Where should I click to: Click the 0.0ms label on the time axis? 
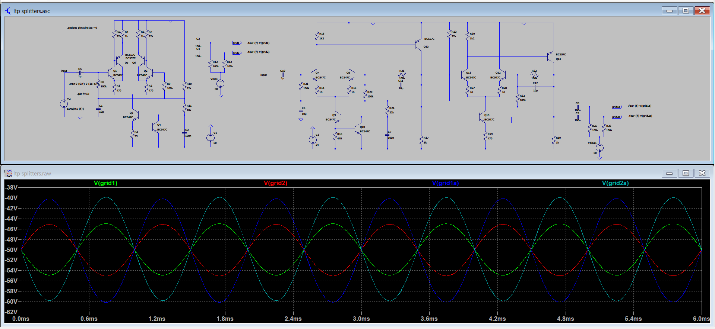pyautogui.click(x=21, y=319)
